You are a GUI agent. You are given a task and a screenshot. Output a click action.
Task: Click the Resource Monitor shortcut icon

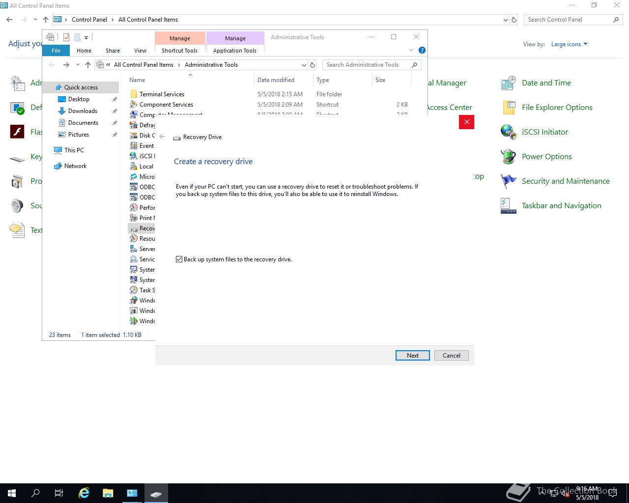(133, 239)
